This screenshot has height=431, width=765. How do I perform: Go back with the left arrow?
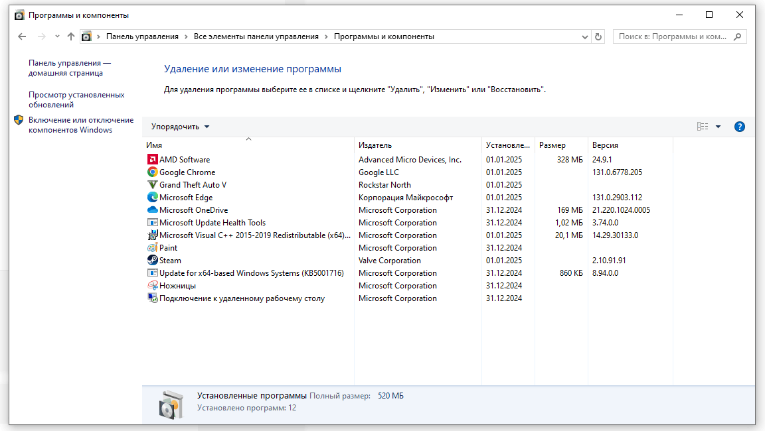tap(22, 36)
